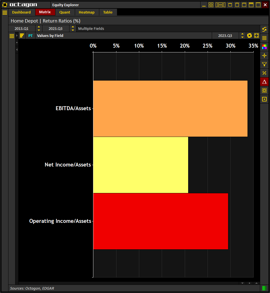Select the multi-panel window layout icon
The image size is (270, 293).
click(220, 5)
